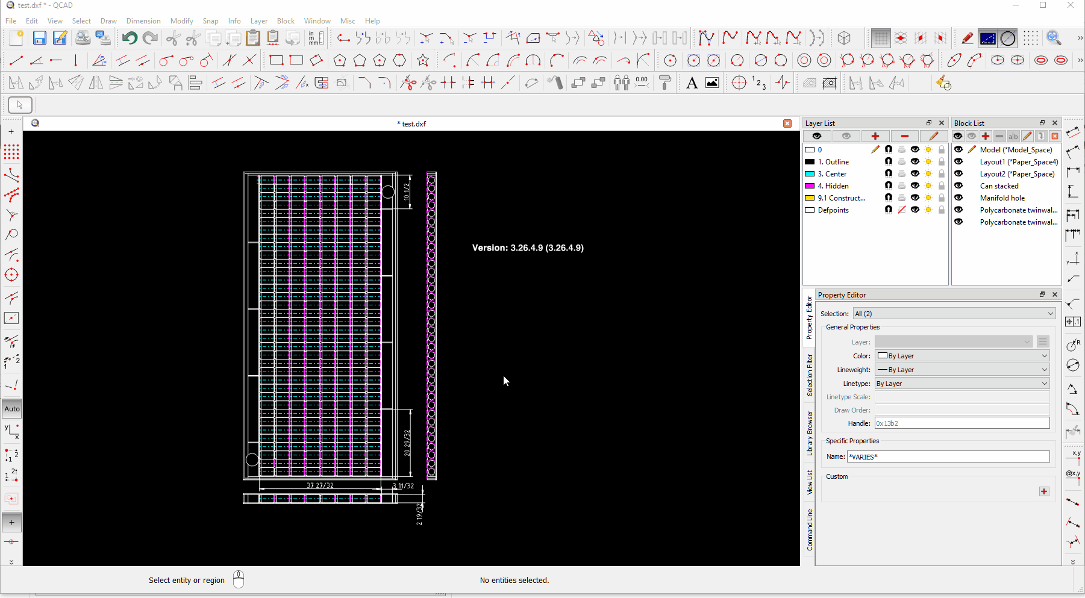
Task: Open the Dimension menu
Action: pyautogui.click(x=143, y=21)
